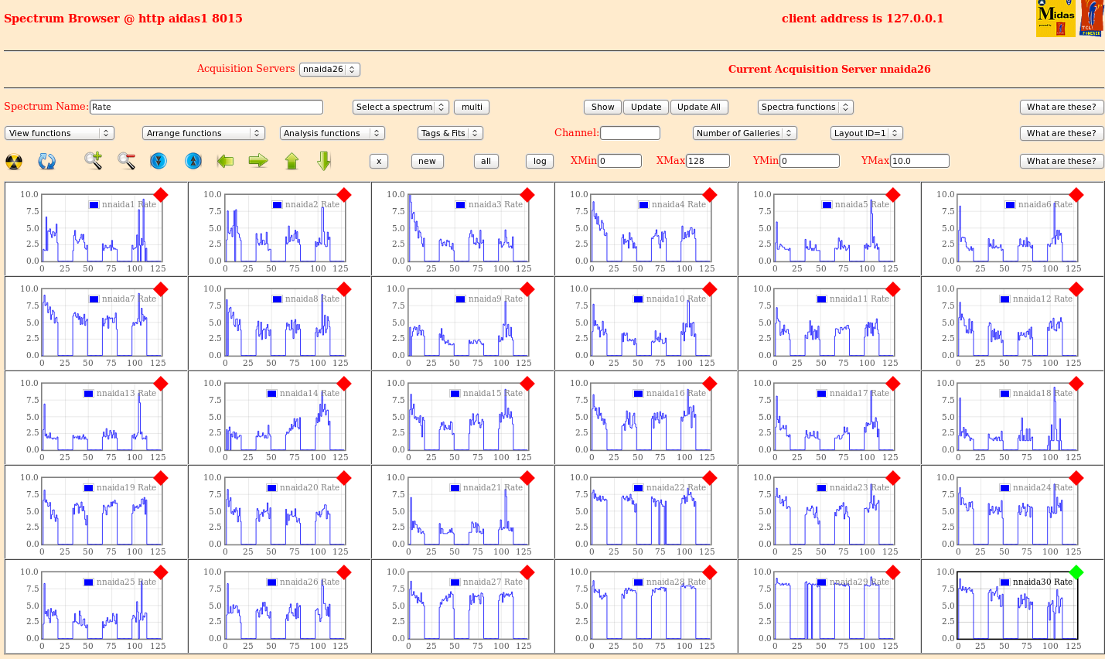Click the green diamond on nnaida30 Rate
Image resolution: width=1105 pixels, height=659 pixels.
pos(1076,572)
